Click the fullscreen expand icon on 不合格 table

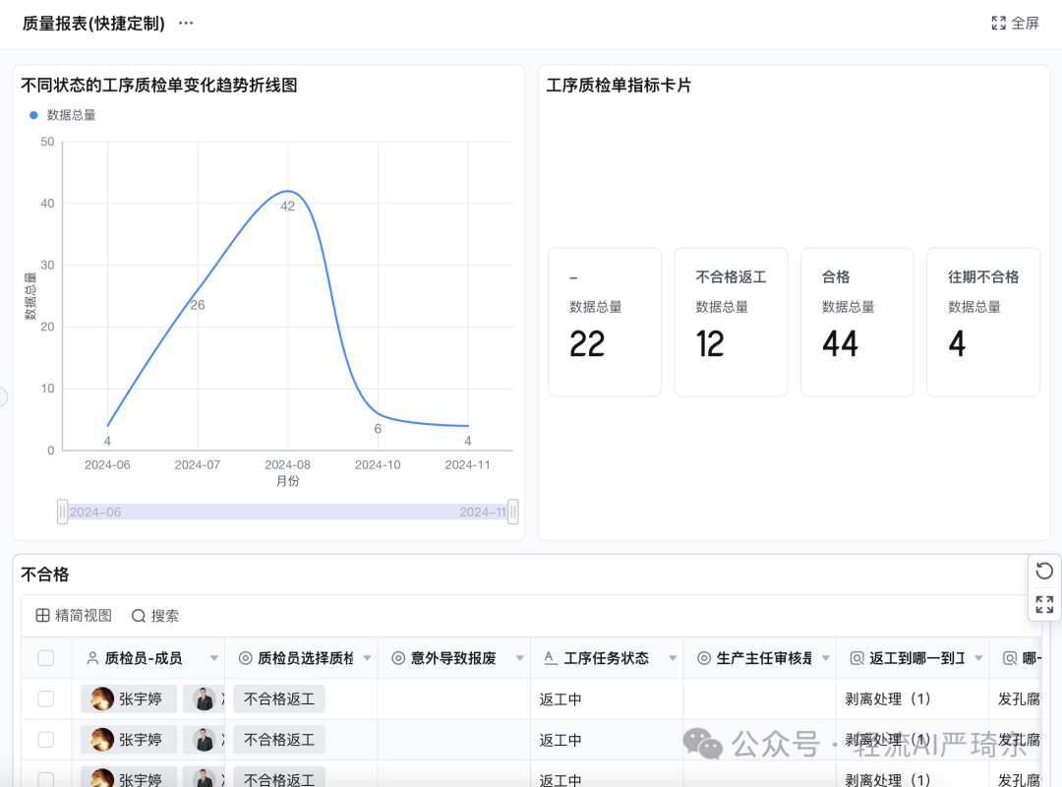(1043, 605)
